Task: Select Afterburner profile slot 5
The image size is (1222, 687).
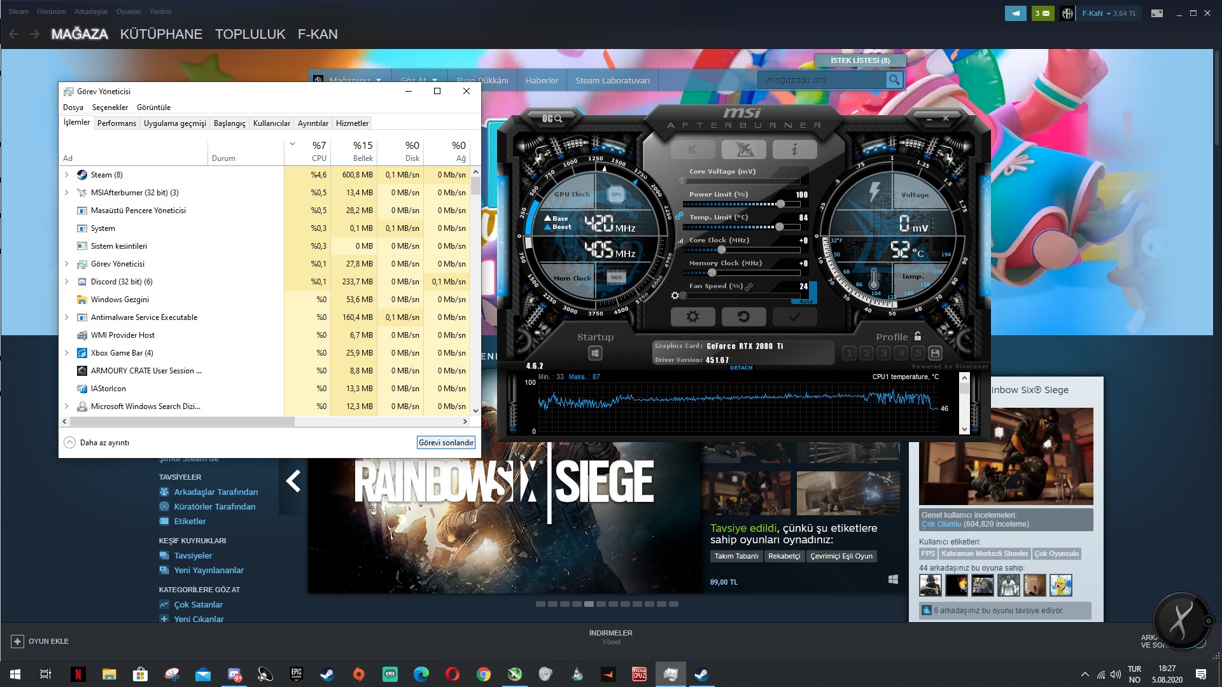Action: click(918, 353)
